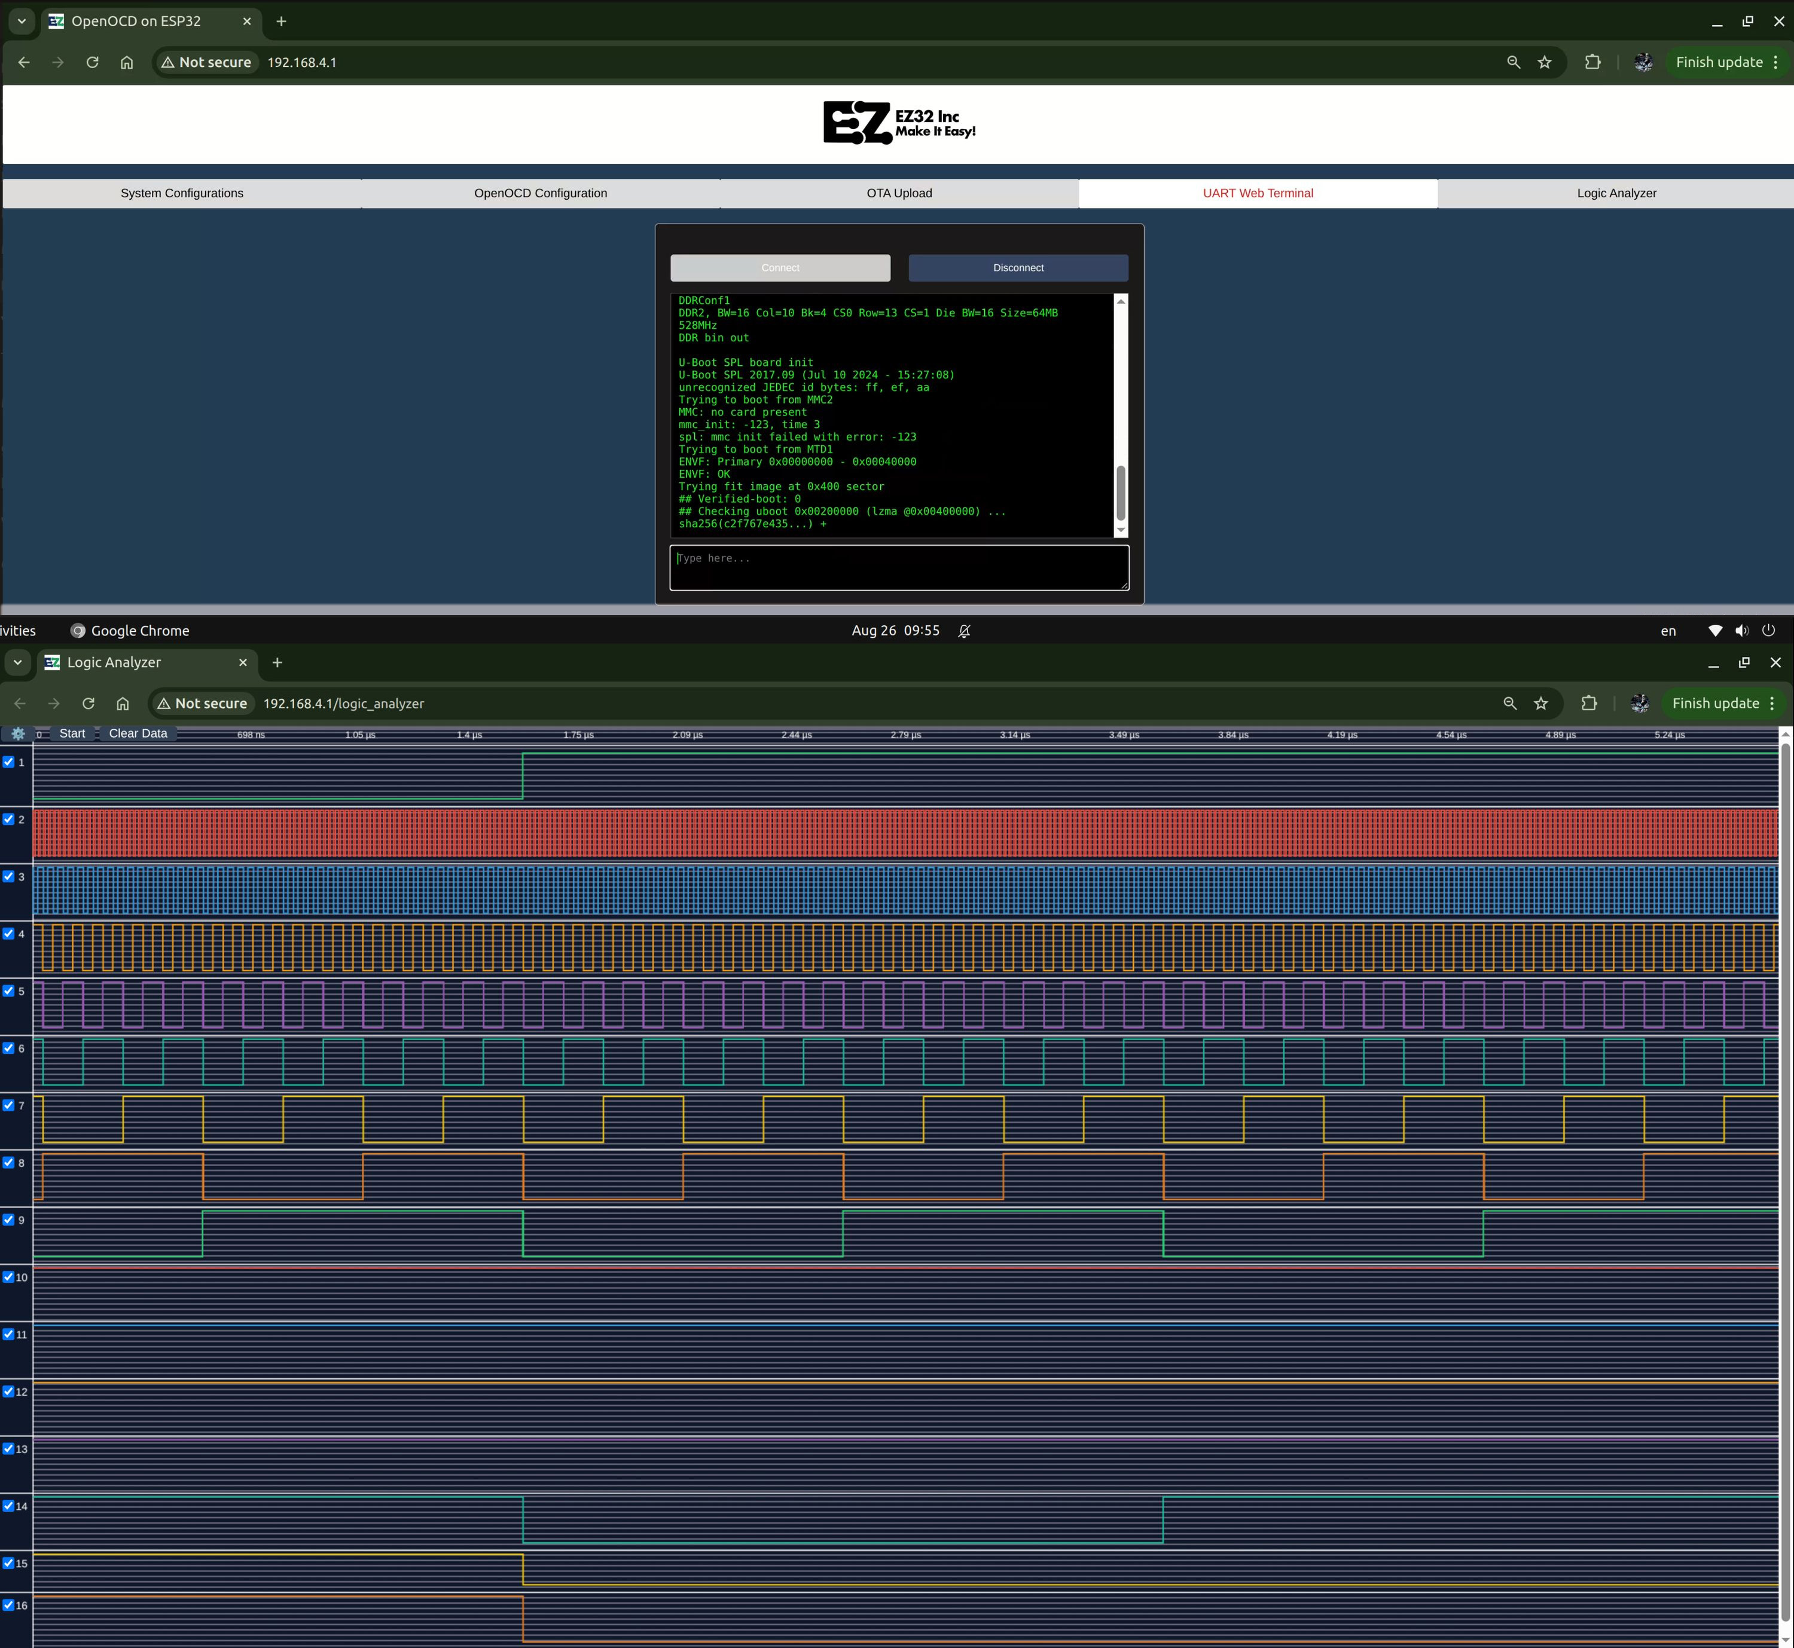The height and width of the screenshot is (1648, 1794).
Task: Expand tab search chevron in lower browser
Action: click(18, 662)
